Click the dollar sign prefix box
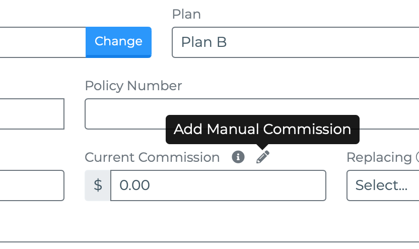Viewport: 419px width, 249px height. [98, 185]
